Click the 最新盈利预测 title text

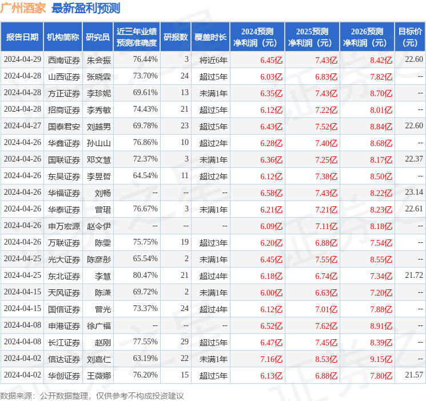pyautogui.click(x=86, y=8)
